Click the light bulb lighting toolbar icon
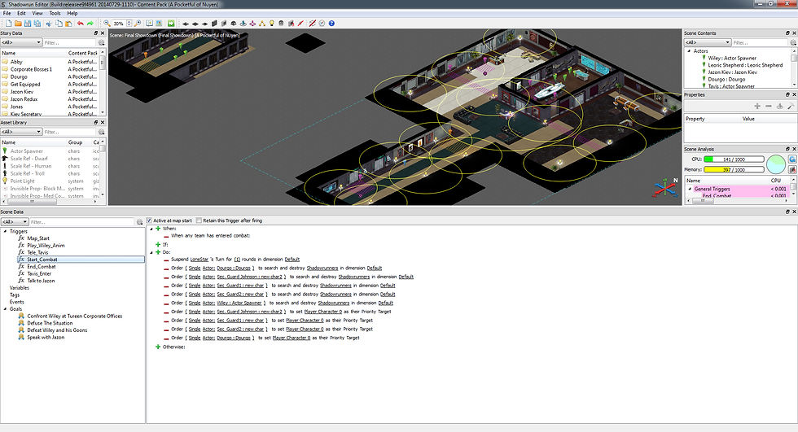 272,24
